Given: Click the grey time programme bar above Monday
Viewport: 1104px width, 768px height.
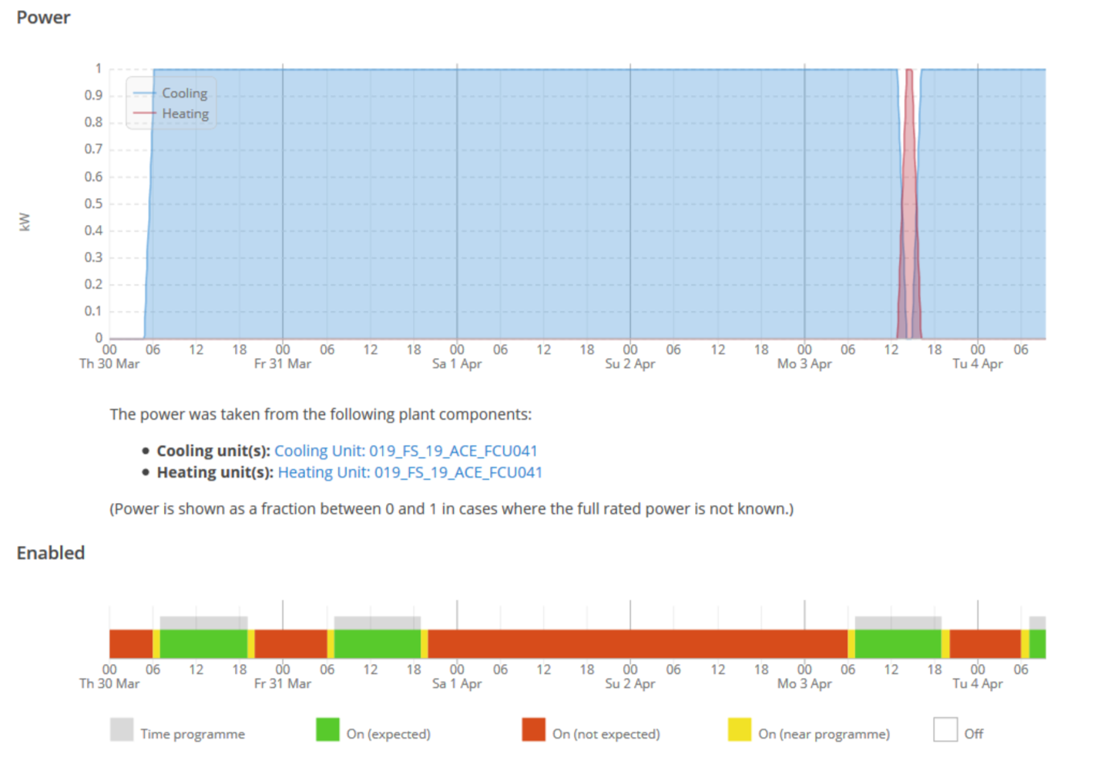Looking at the screenshot, I should pos(898,623).
